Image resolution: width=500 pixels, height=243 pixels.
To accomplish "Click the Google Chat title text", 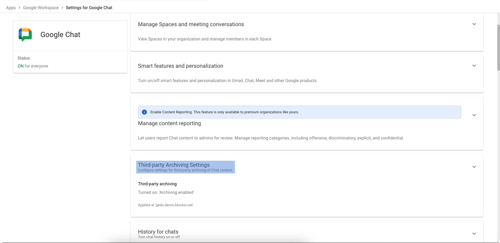I will 60,35.
